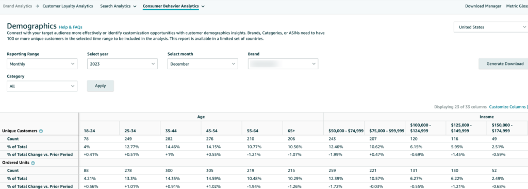Screen dimensions: 528x189
Task: Open Unique Customers help info icon
Action: coord(41,131)
